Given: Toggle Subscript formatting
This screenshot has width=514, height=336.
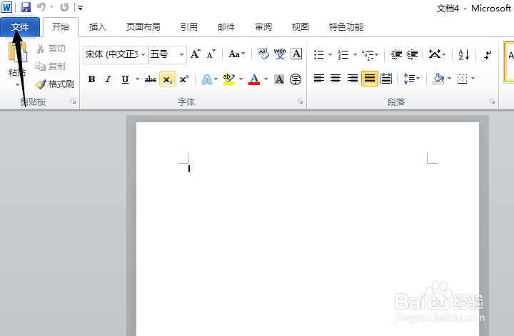Looking at the screenshot, I should coord(168,79).
